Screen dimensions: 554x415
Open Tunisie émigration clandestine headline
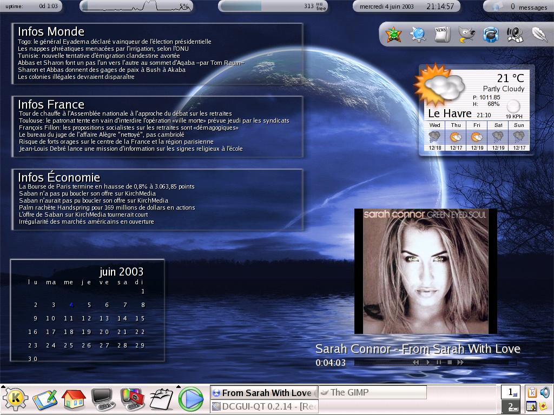point(99,56)
